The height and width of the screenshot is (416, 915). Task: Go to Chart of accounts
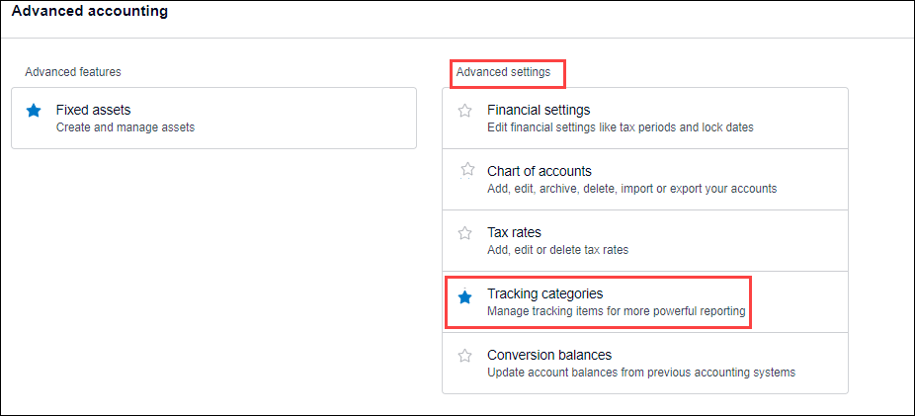coord(540,171)
